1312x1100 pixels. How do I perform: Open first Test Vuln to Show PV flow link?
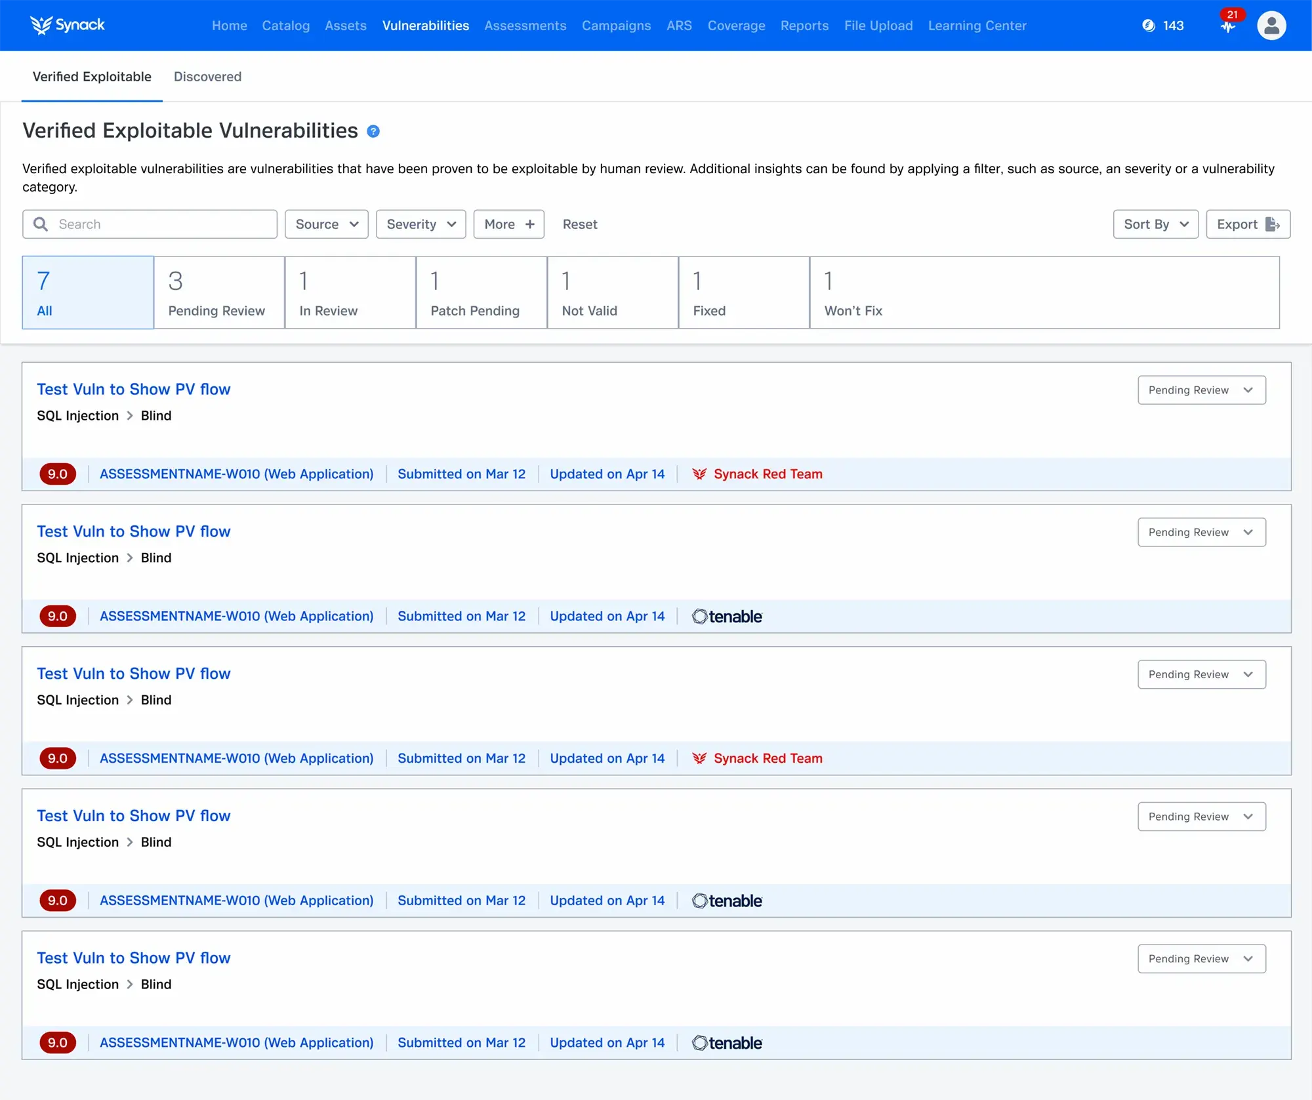(x=134, y=390)
